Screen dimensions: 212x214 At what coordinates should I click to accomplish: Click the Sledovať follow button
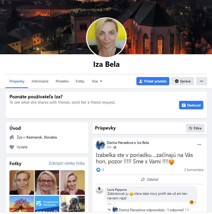pos(191,105)
